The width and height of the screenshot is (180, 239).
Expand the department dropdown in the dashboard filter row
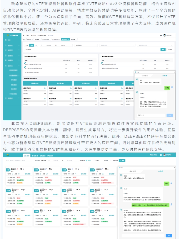tap(117, 45)
